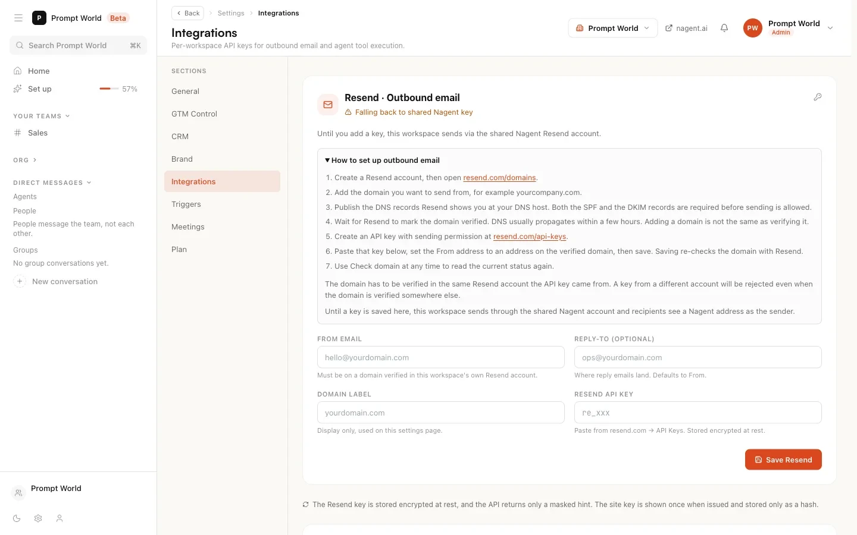
Task: Open the CRM settings section
Action: pyautogui.click(x=222, y=136)
